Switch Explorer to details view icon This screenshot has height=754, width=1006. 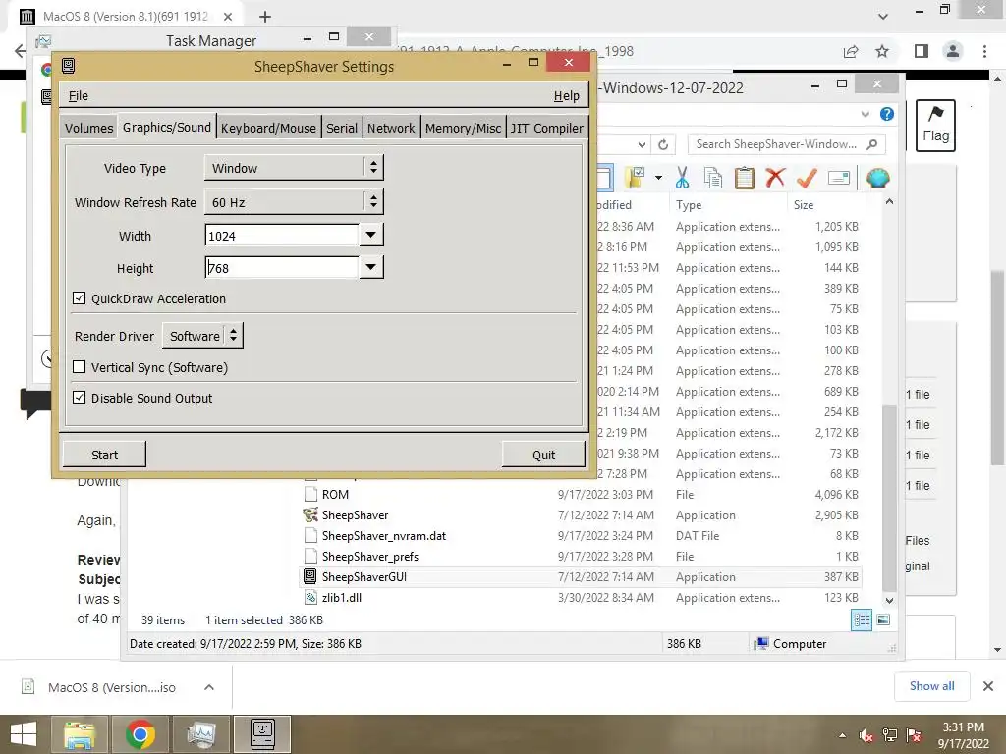coord(861,619)
